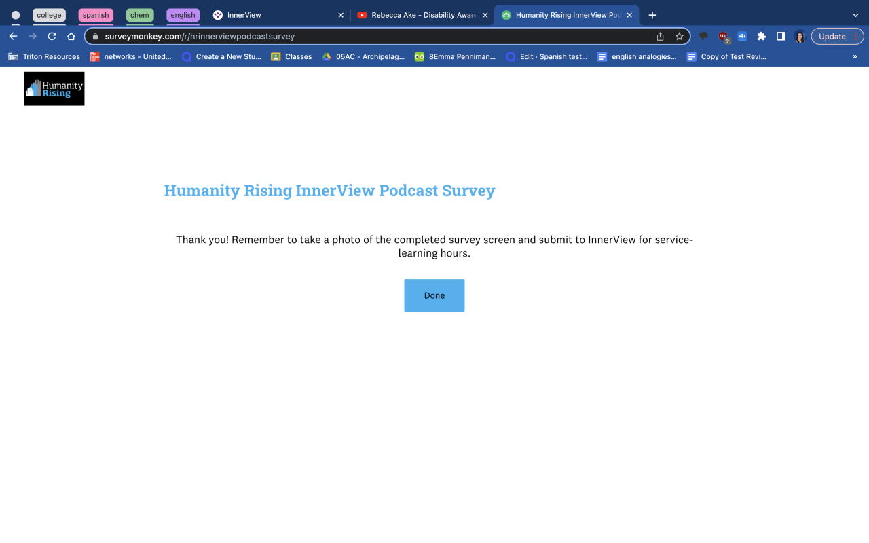Screen dimensions: 869x543
Task: Open the Extensions puzzle piece menu
Action: click(761, 37)
